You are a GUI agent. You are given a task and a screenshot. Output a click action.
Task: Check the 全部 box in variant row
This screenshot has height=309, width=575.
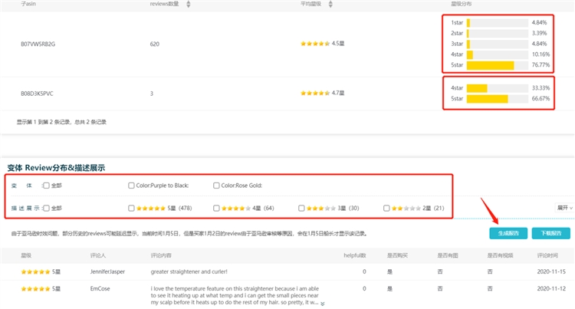click(46, 186)
